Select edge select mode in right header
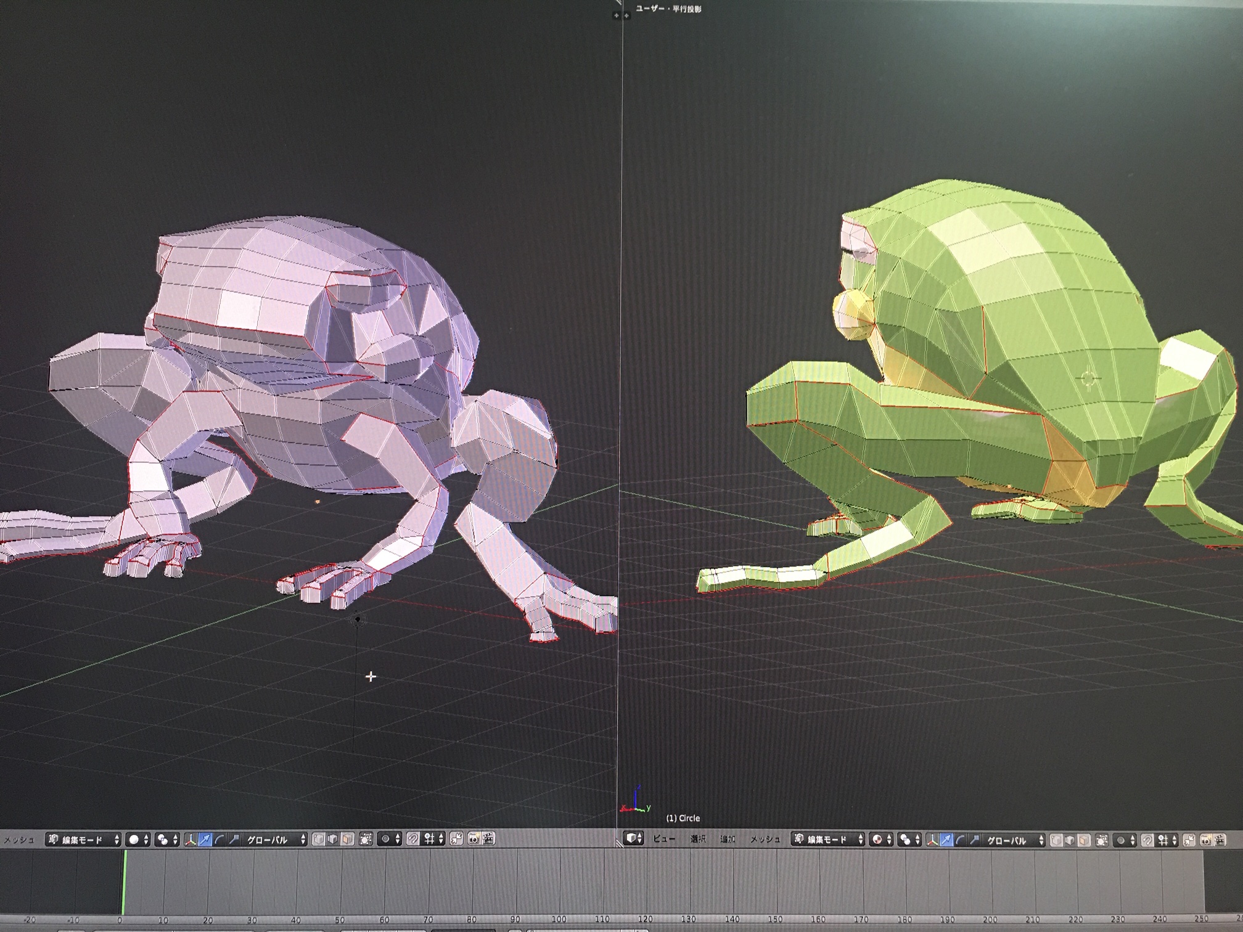The width and height of the screenshot is (1243, 932). pyautogui.click(x=1070, y=840)
